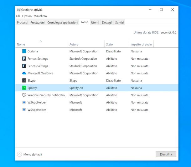Screen dimensions: 191x167
Task: Click Nessuna impact in Spotify row
Action: (136, 88)
